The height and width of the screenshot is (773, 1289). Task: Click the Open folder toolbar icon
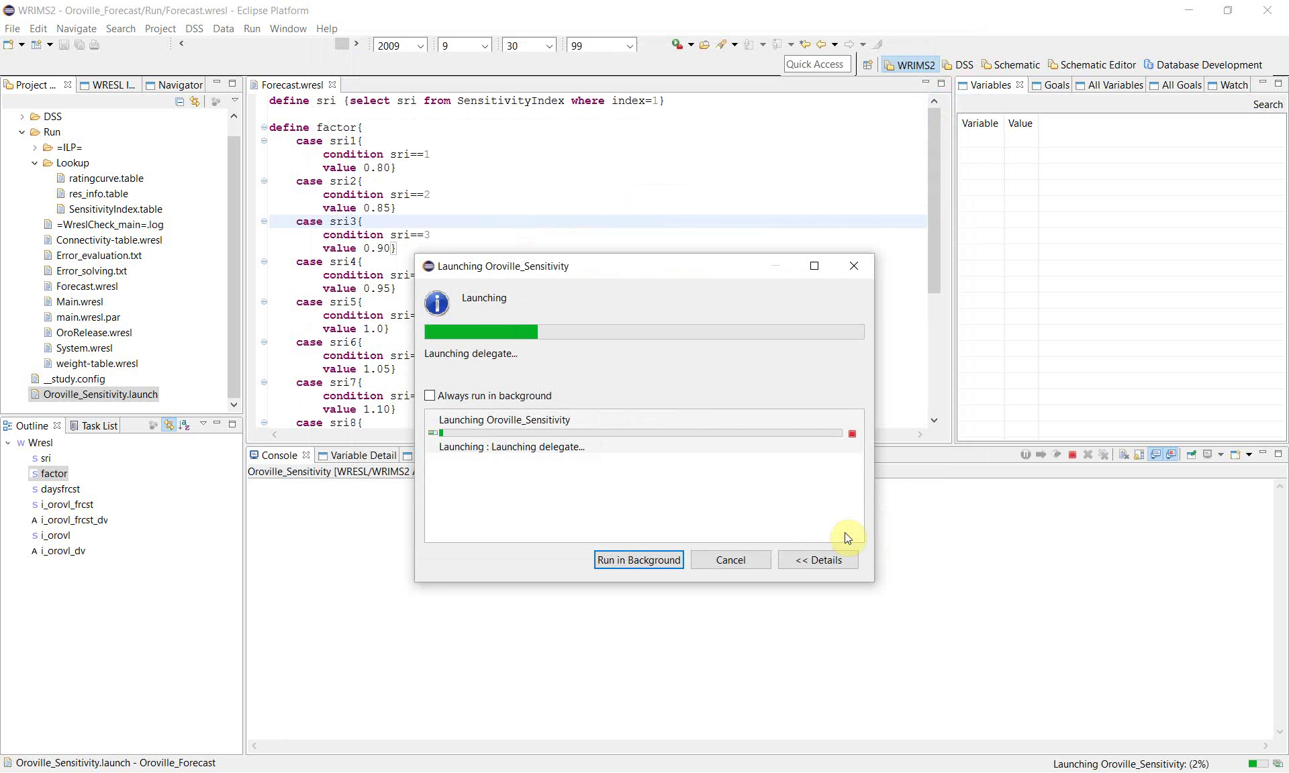tap(704, 45)
